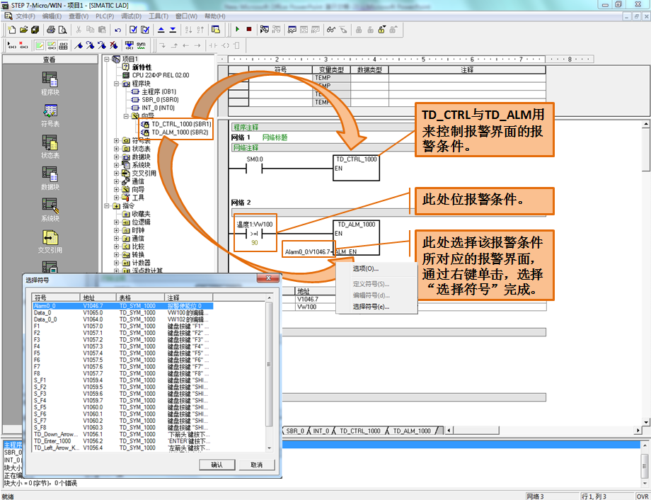Expand the 交叉引用 tree node
The width and height of the screenshot is (651, 500).
(117, 174)
